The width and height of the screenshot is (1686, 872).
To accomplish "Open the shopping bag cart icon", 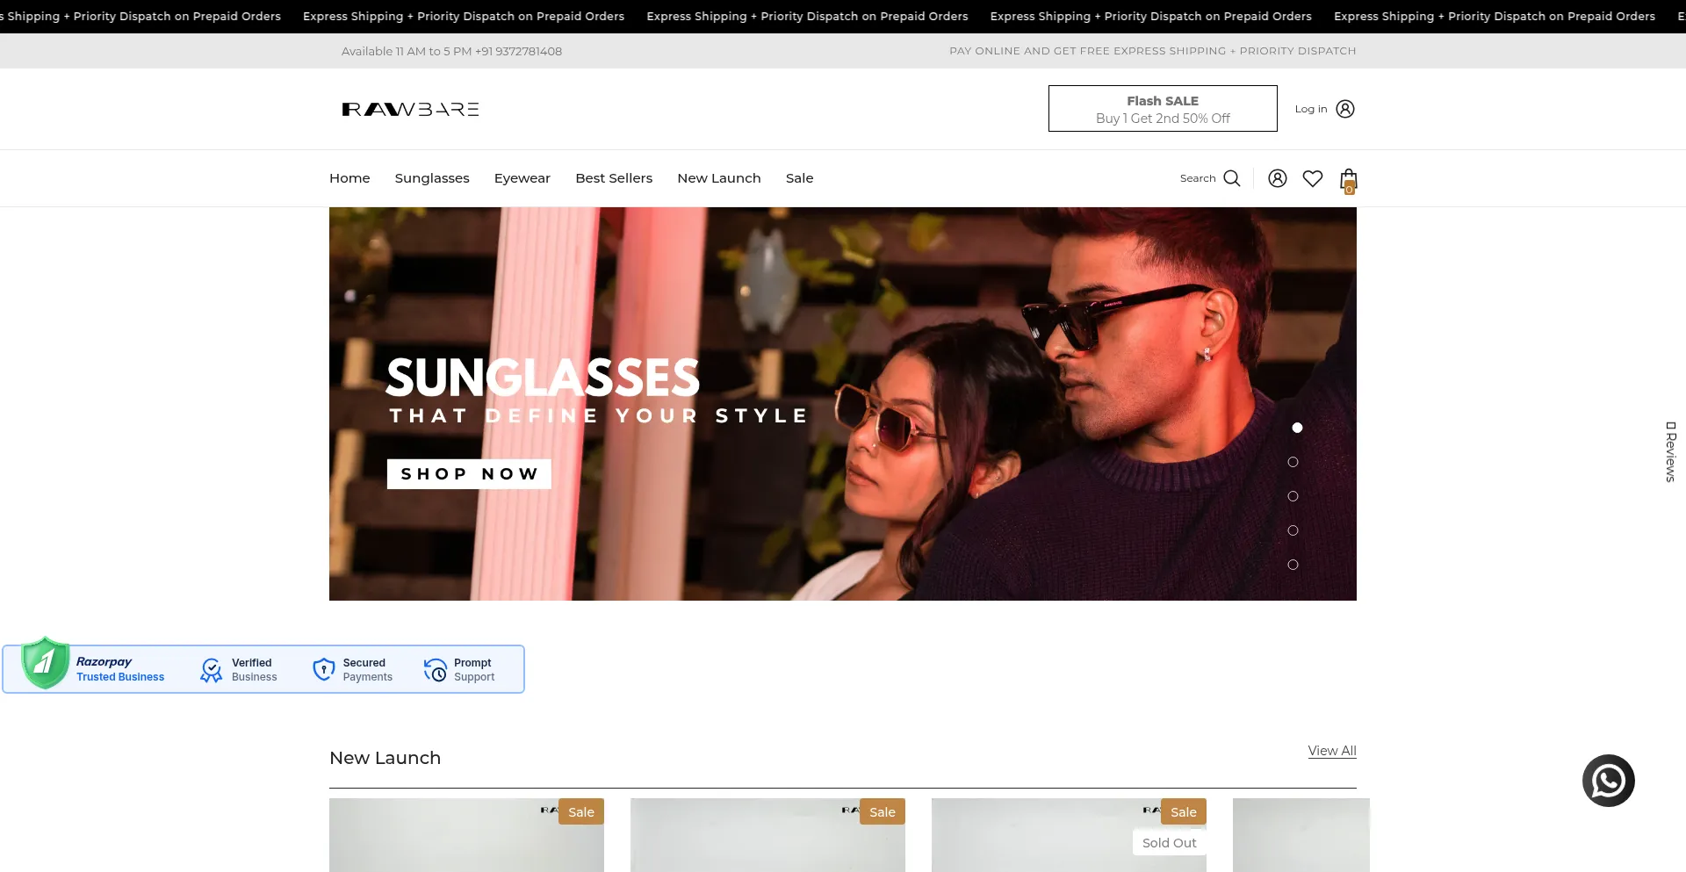I will (1348, 180).
